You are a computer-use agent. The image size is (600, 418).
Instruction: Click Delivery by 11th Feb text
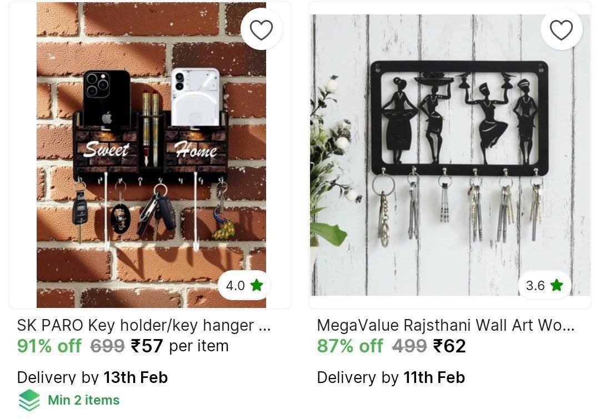(391, 377)
